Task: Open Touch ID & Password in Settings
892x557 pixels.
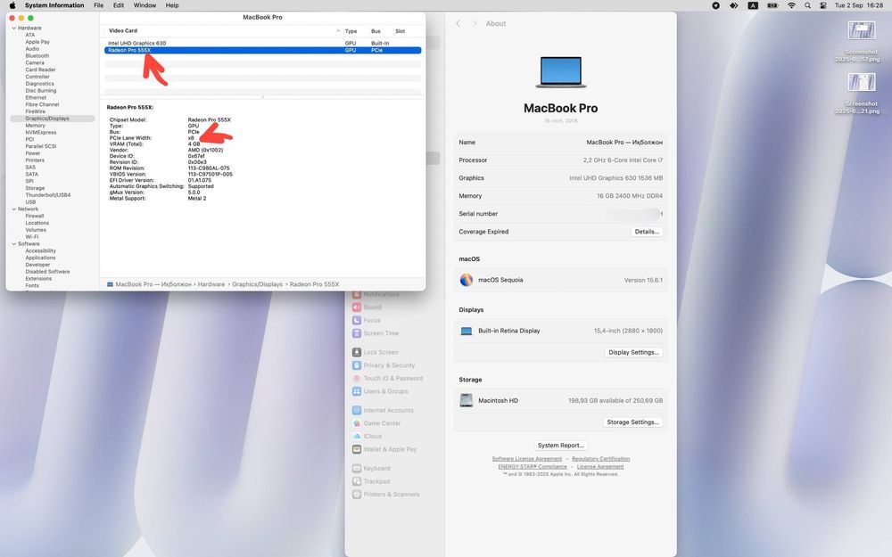Action: pos(388,379)
